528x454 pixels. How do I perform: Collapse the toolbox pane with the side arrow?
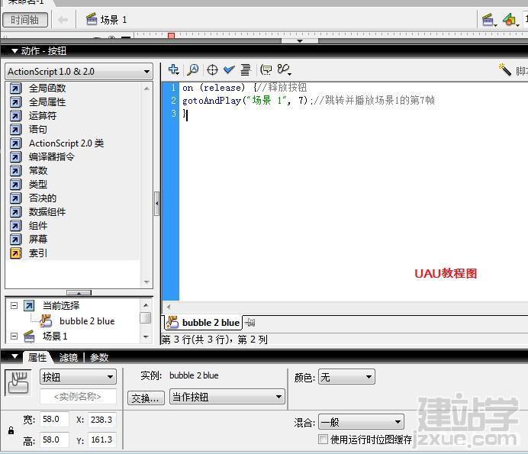point(157,204)
